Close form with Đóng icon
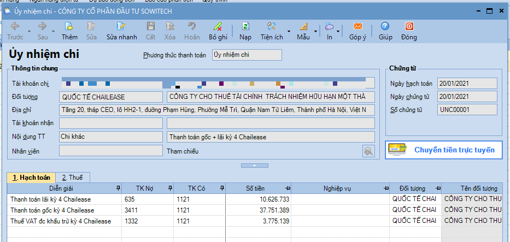 pyautogui.click(x=409, y=26)
